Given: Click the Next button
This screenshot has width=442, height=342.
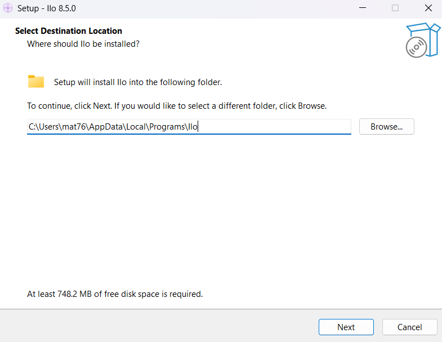Looking at the screenshot, I should 346,327.
